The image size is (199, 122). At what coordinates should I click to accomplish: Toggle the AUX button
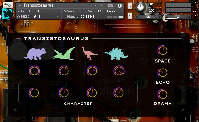195,11
